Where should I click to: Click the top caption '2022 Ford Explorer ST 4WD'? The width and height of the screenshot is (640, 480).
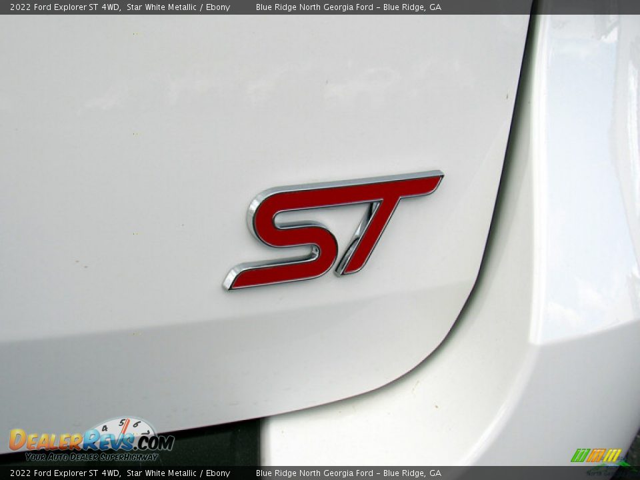[x=65, y=7]
